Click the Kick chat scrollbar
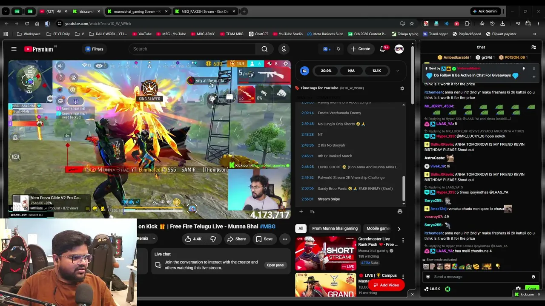This screenshot has width=545, height=306. 541,250
